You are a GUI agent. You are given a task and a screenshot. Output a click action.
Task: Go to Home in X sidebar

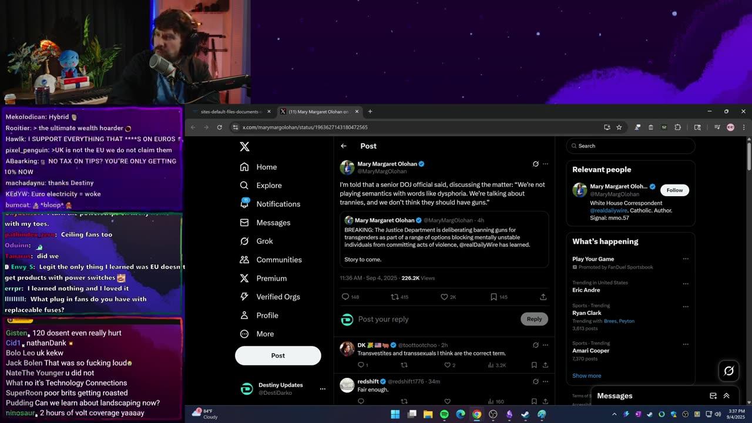(x=258, y=167)
